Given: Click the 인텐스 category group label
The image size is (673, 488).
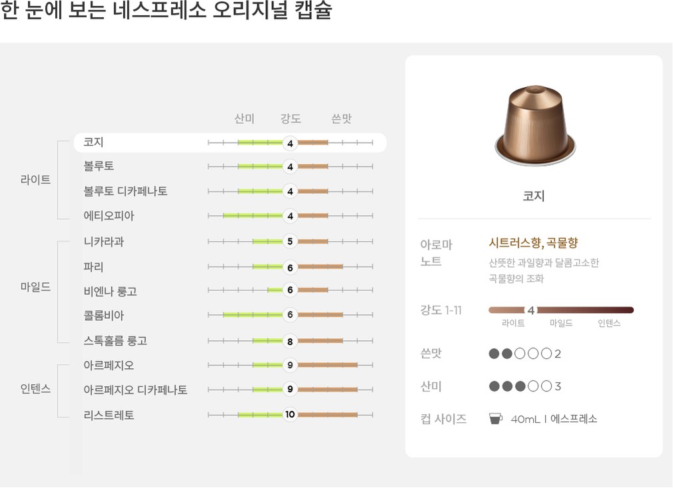Looking at the screenshot, I should 35,389.
